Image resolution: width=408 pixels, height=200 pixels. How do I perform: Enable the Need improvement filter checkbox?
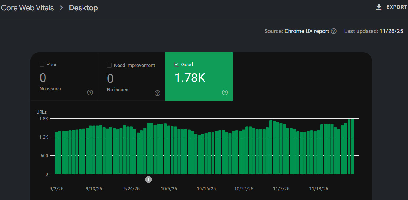point(109,64)
